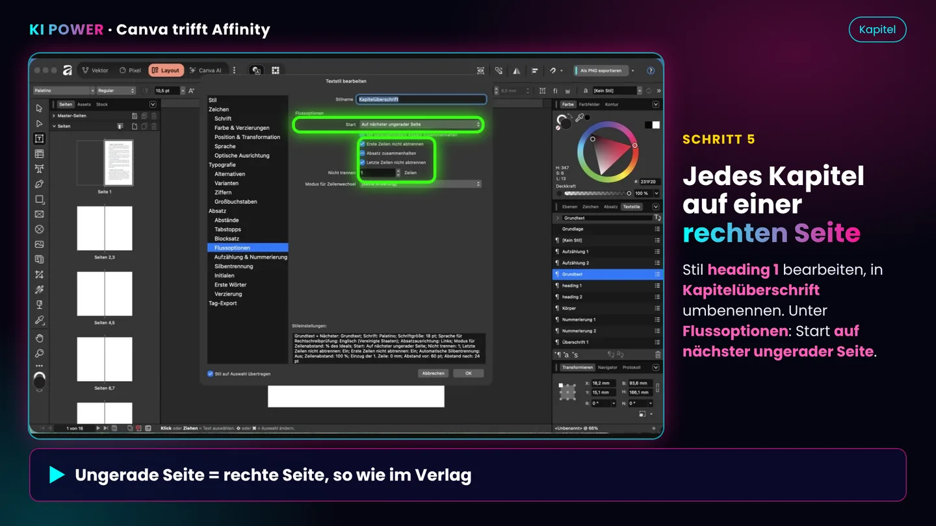Image resolution: width=936 pixels, height=526 pixels.
Task: Select the Frame Text tool
Action: tap(40, 138)
